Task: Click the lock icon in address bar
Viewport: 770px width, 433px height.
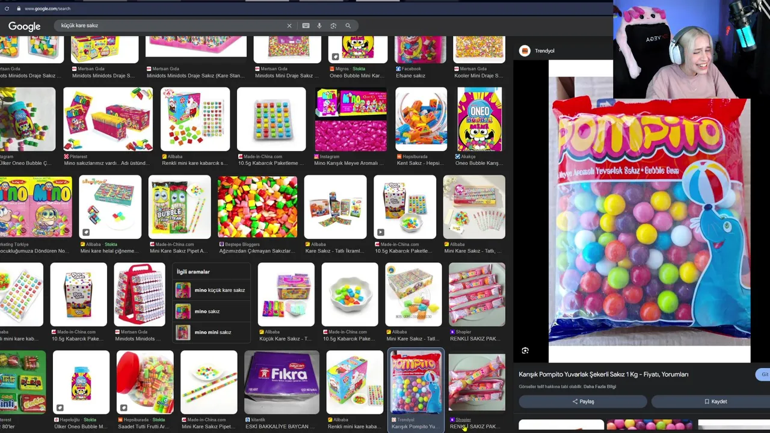Action: click(x=18, y=8)
